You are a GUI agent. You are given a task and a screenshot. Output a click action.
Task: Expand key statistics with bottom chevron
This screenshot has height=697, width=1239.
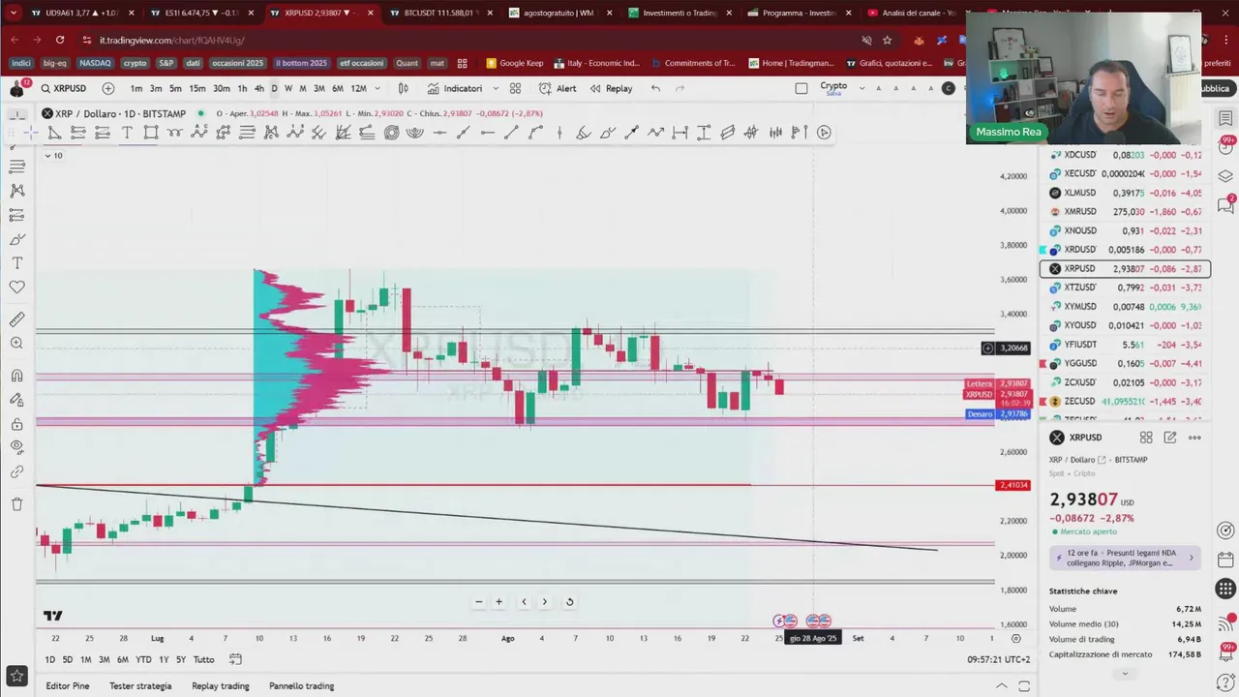[1125, 673]
